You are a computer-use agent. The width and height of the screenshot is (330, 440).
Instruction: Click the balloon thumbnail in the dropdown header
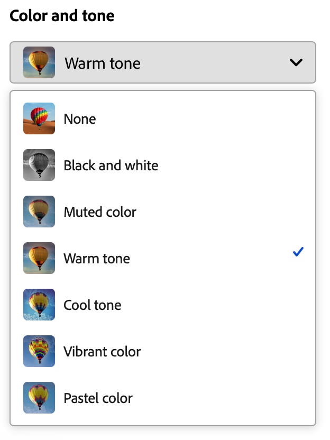[39, 63]
